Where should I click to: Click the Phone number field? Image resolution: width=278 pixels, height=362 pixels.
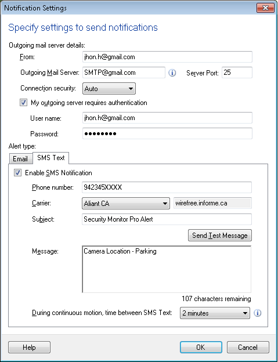[167, 187]
